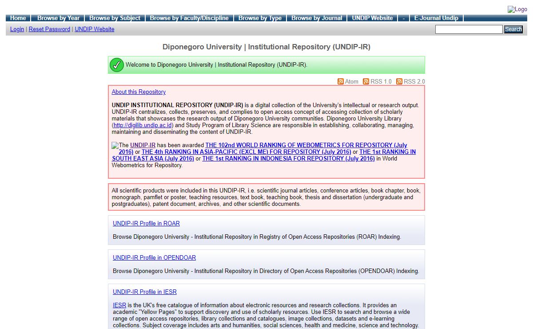Click the RSS 1.0 feed icon
Viewport: 533px width, 329px height.
point(366,81)
